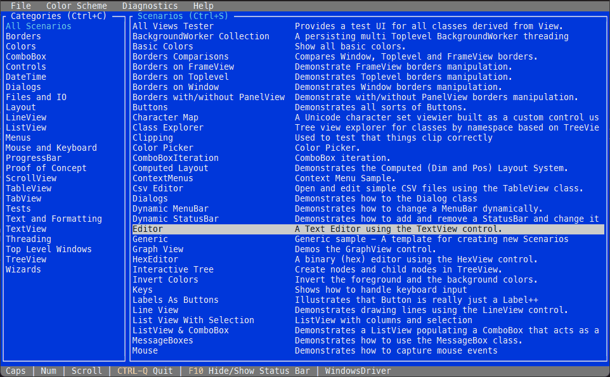Select the Character Map scenario
This screenshot has height=377, width=610.
(x=165, y=117)
